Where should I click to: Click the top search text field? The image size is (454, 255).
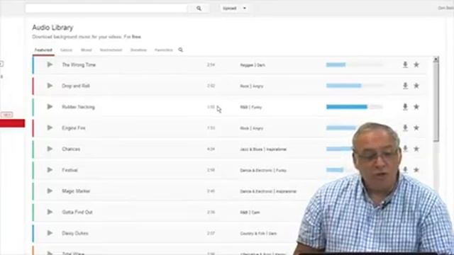pos(106,8)
